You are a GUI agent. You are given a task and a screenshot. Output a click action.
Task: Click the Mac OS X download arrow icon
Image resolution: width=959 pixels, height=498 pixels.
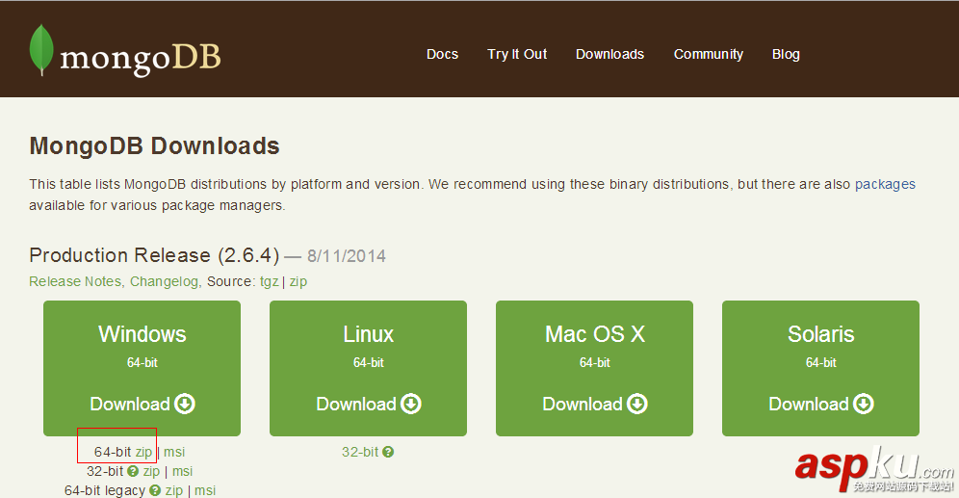click(x=637, y=404)
